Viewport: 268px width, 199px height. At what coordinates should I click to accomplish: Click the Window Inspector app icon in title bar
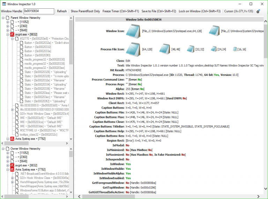click(x=4, y=4)
